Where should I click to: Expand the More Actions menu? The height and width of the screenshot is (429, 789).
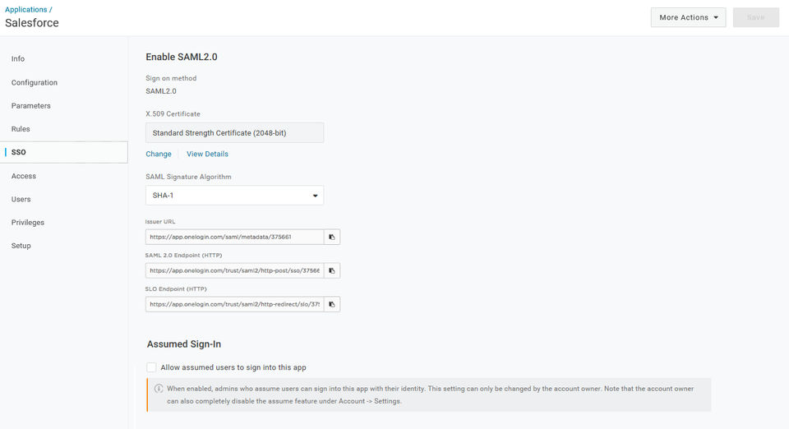[x=688, y=17]
